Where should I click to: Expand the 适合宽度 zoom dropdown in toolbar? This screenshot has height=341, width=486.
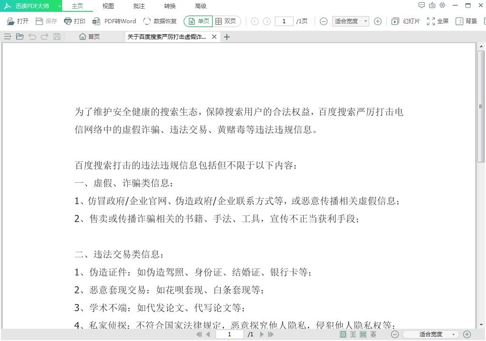point(365,21)
